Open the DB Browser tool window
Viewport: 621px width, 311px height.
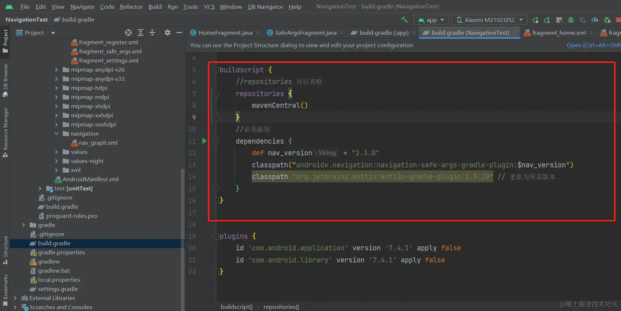point(5,80)
